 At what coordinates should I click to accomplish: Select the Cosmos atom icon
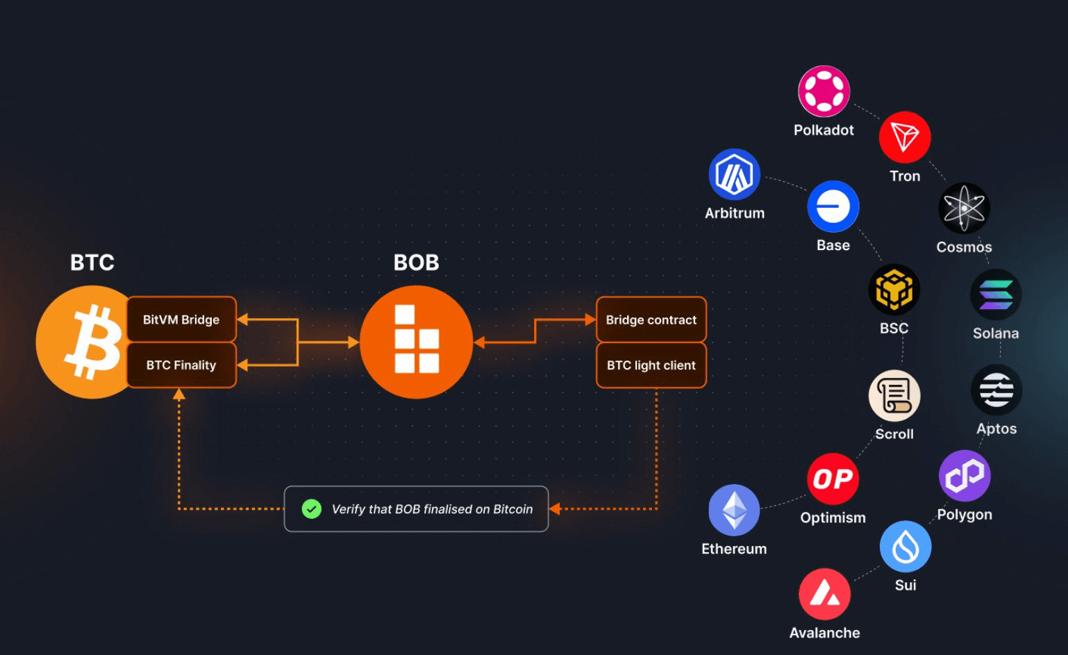coord(964,208)
